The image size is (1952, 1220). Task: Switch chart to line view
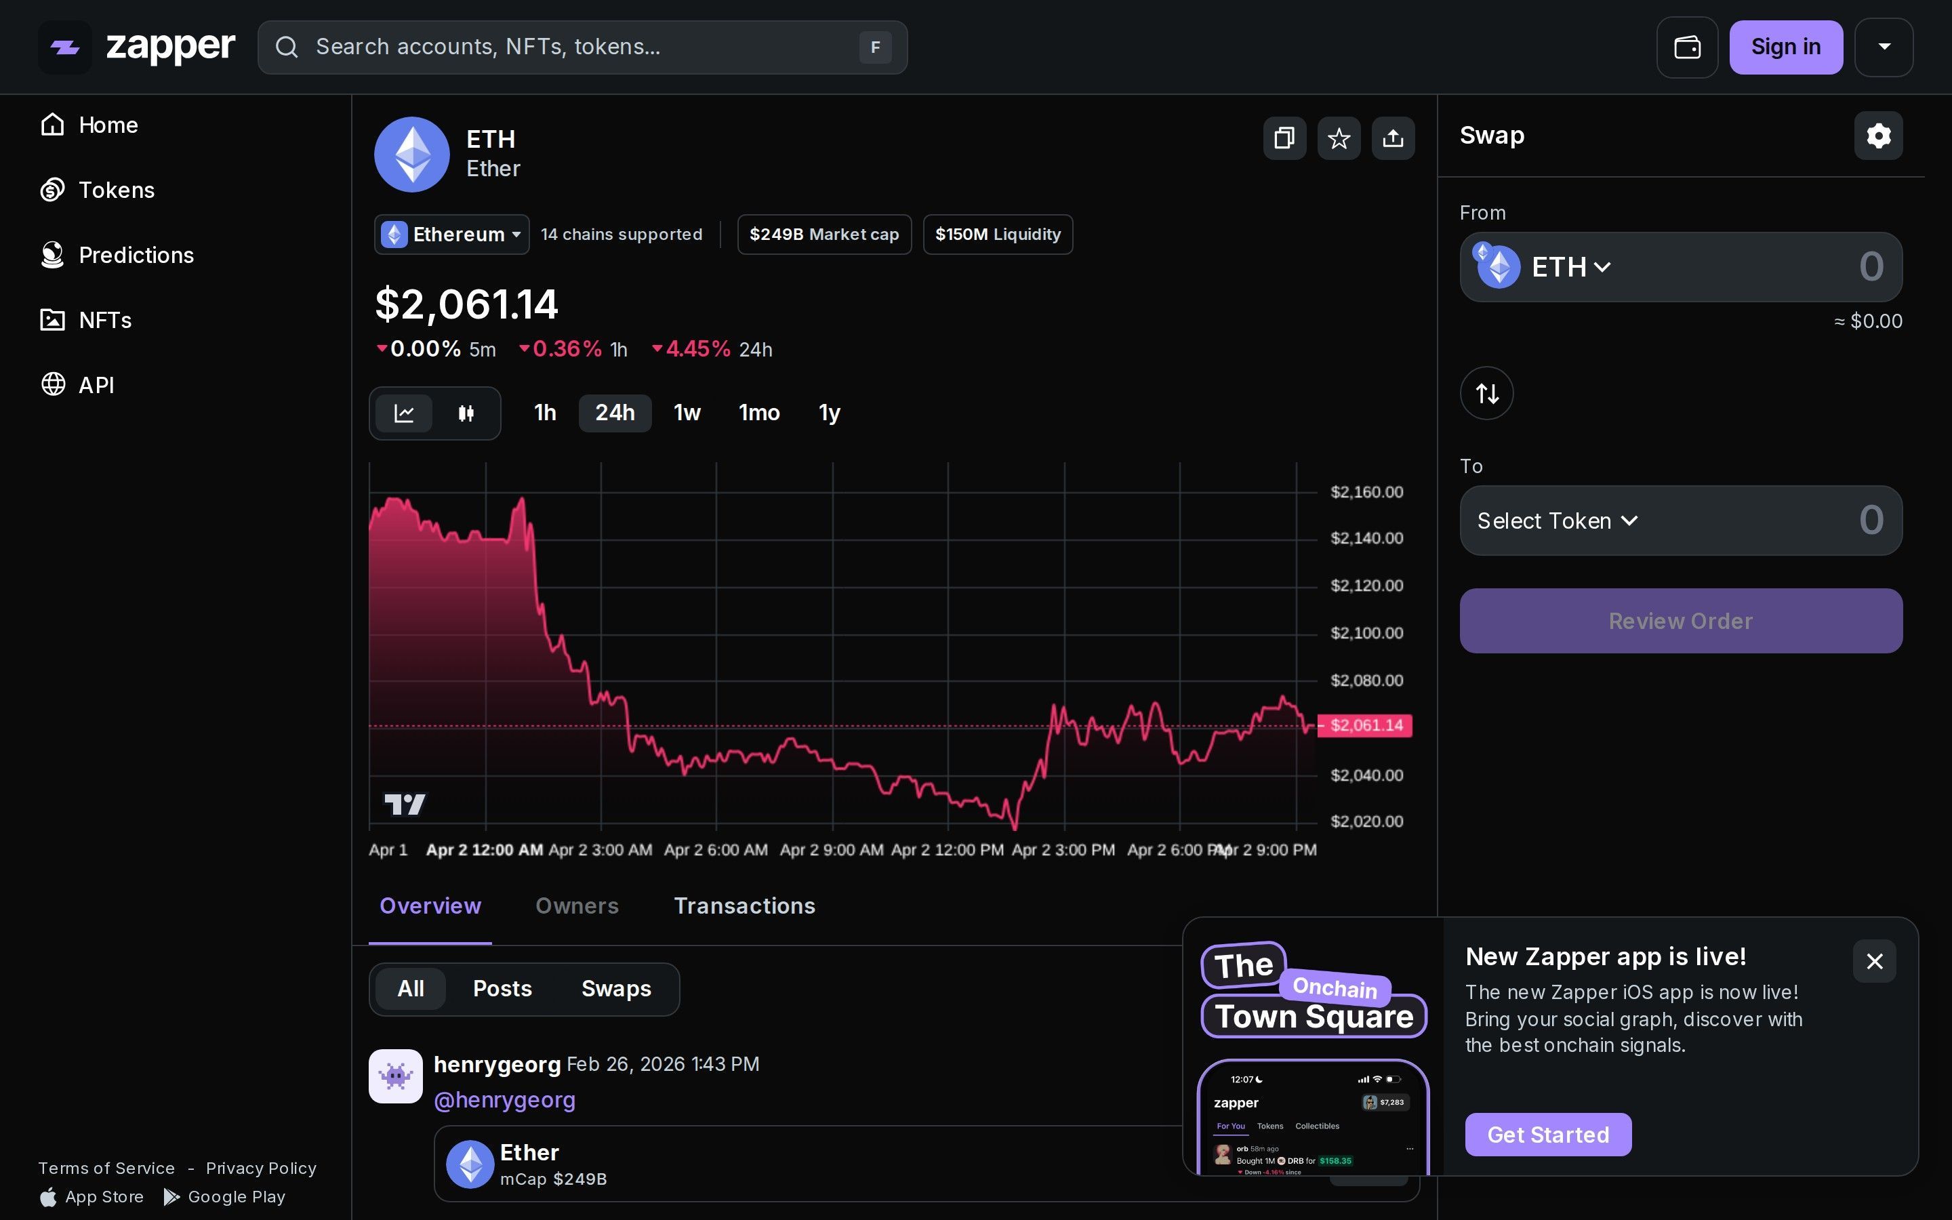coord(404,413)
